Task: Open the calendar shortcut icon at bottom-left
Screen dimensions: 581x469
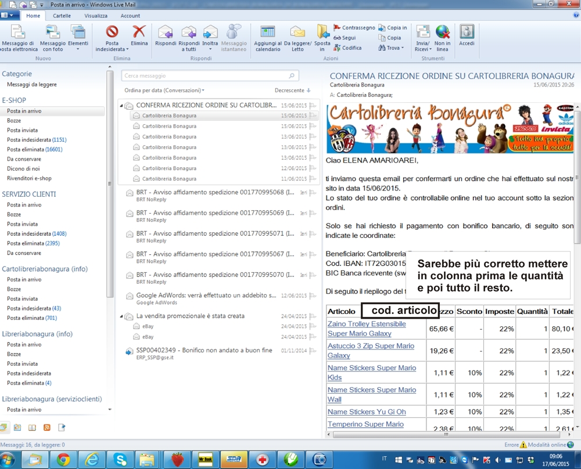Action: (x=17, y=428)
